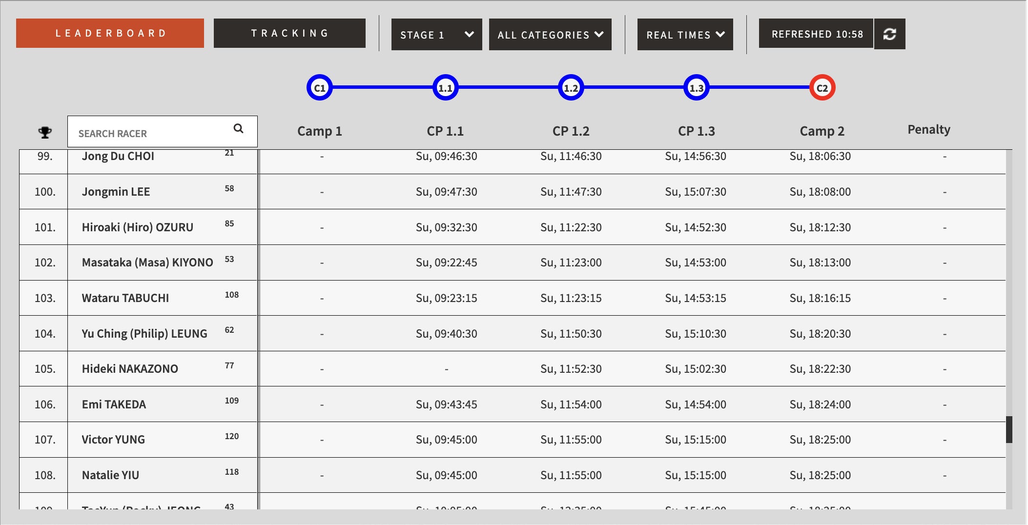Open racer Hiroaki (Hiro) OZURU
Screen dimensions: 1028x525
click(138, 227)
